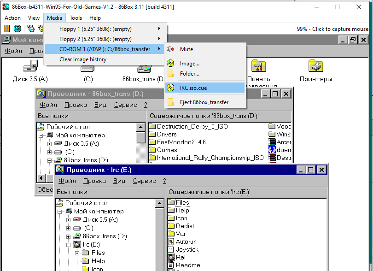Image resolution: width=373 pixels, height=271 pixels.
Task: Click the Irc (E:) CD drive icon in the folder tree
Action: (77, 244)
